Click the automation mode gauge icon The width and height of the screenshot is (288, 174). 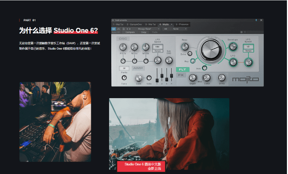[118, 29]
